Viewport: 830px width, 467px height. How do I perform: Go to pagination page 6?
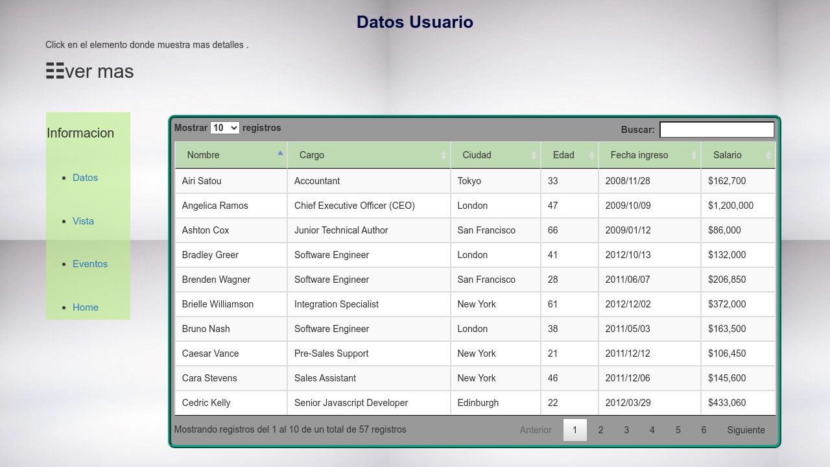[704, 430]
